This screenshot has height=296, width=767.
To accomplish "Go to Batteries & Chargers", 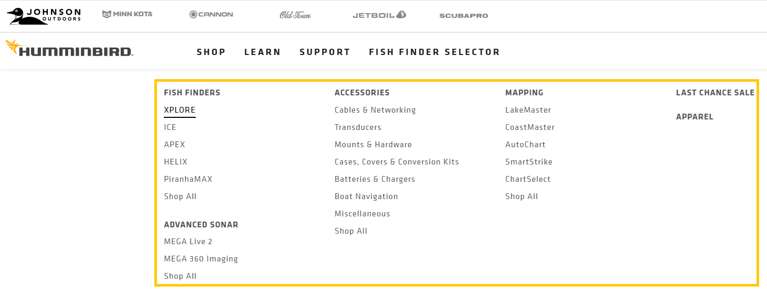I will (x=374, y=179).
